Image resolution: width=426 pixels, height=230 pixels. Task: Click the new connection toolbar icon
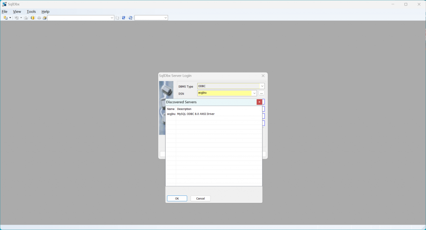[x=5, y=17]
